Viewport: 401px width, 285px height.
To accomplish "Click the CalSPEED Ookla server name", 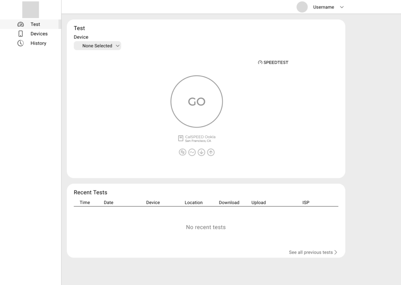I will [x=200, y=137].
